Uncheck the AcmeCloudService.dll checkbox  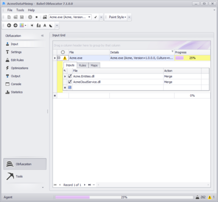pyautogui.click(x=70, y=82)
